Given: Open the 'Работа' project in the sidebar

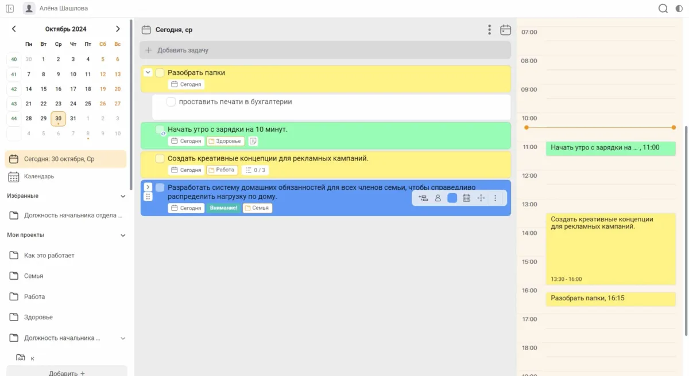Looking at the screenshot, I should pos(34,297).
